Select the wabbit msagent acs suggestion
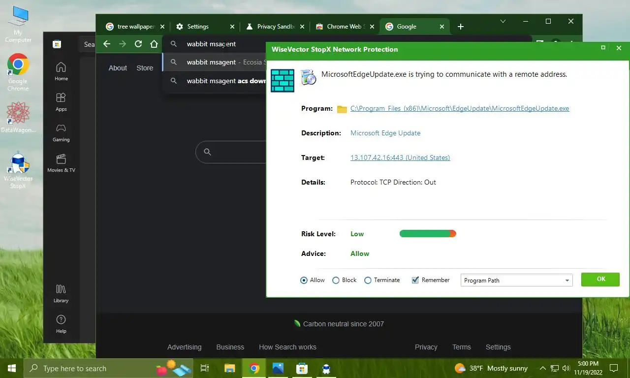The width and height of the screenshot is (630, 378). (x=215, y=81)
